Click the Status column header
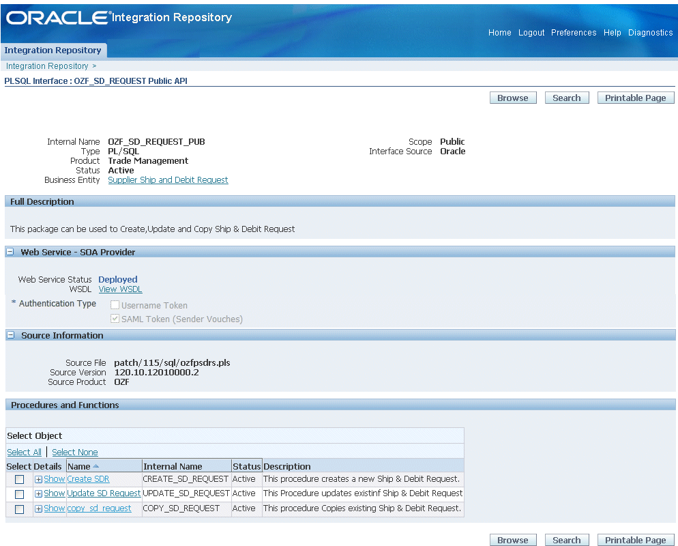This screenshot has width=678, height=546. pos(246,466)
